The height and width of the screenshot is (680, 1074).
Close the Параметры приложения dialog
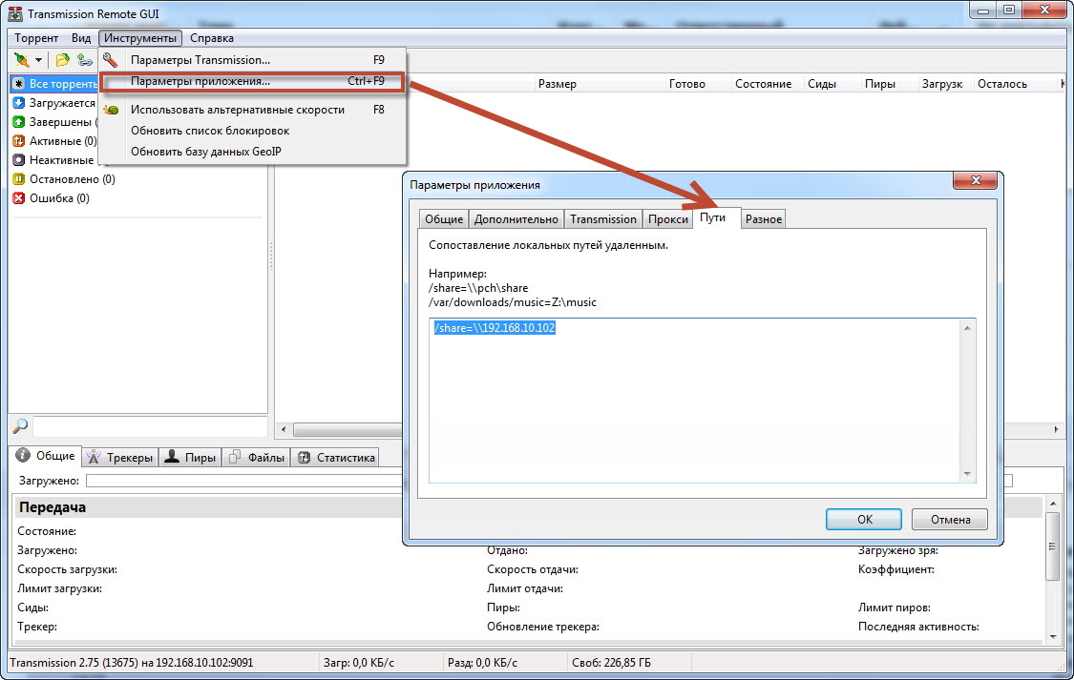pyautogui.click(x=976, y=180)
